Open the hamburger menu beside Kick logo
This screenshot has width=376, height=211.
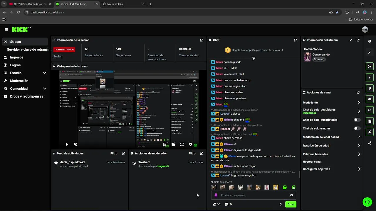coord(6,30)
